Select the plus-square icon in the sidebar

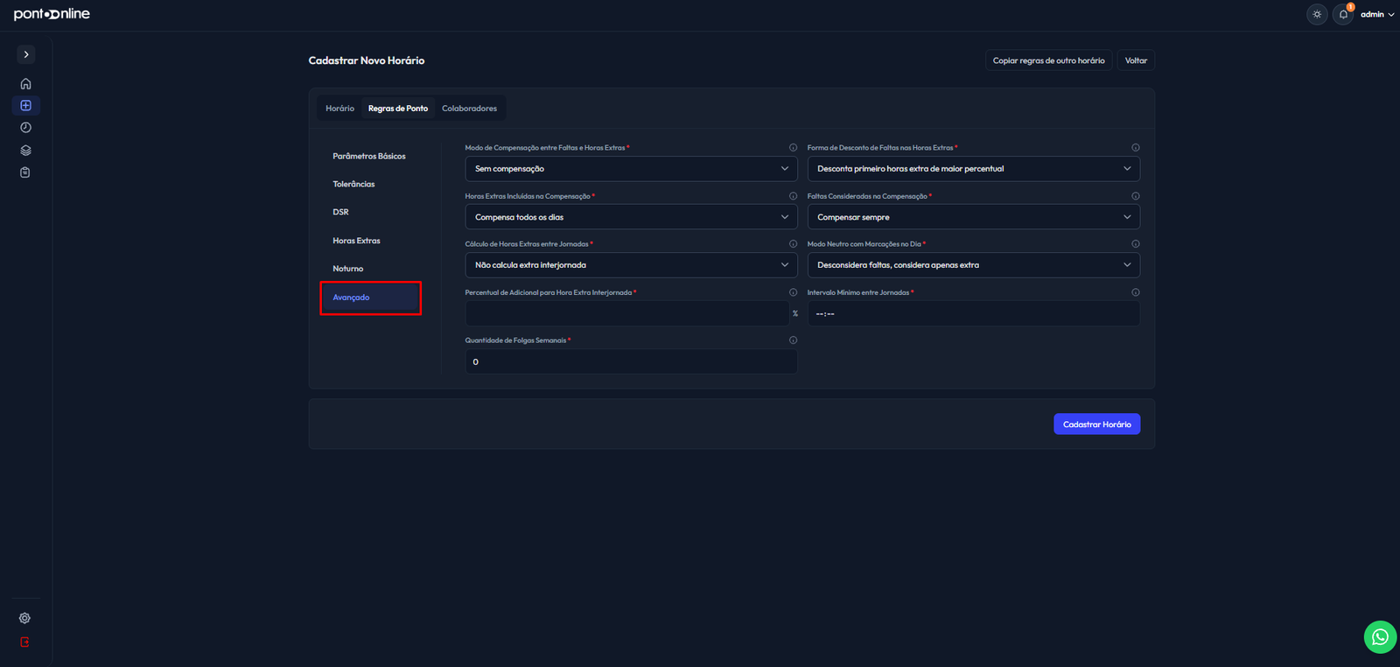(x=25, y=106)
